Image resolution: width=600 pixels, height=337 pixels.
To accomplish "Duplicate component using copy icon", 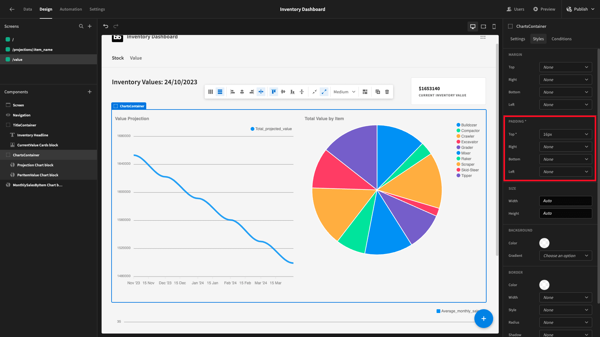I will [x=377, y=92].
